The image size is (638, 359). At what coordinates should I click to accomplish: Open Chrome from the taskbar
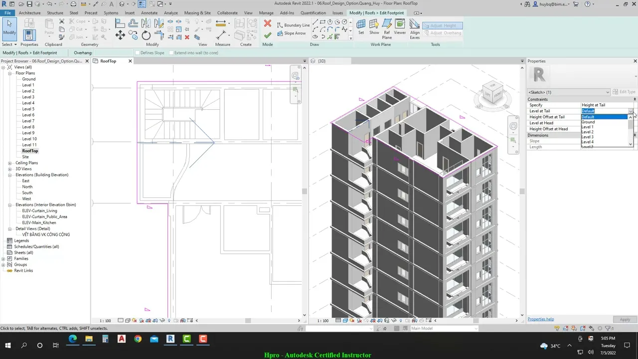pyautogui.click(x=138, y=339)
